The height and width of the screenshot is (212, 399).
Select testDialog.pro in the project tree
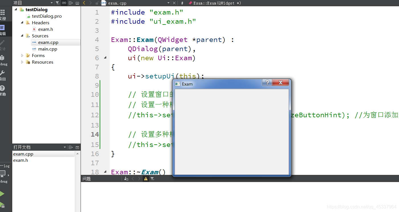click(x=47, y=16)
